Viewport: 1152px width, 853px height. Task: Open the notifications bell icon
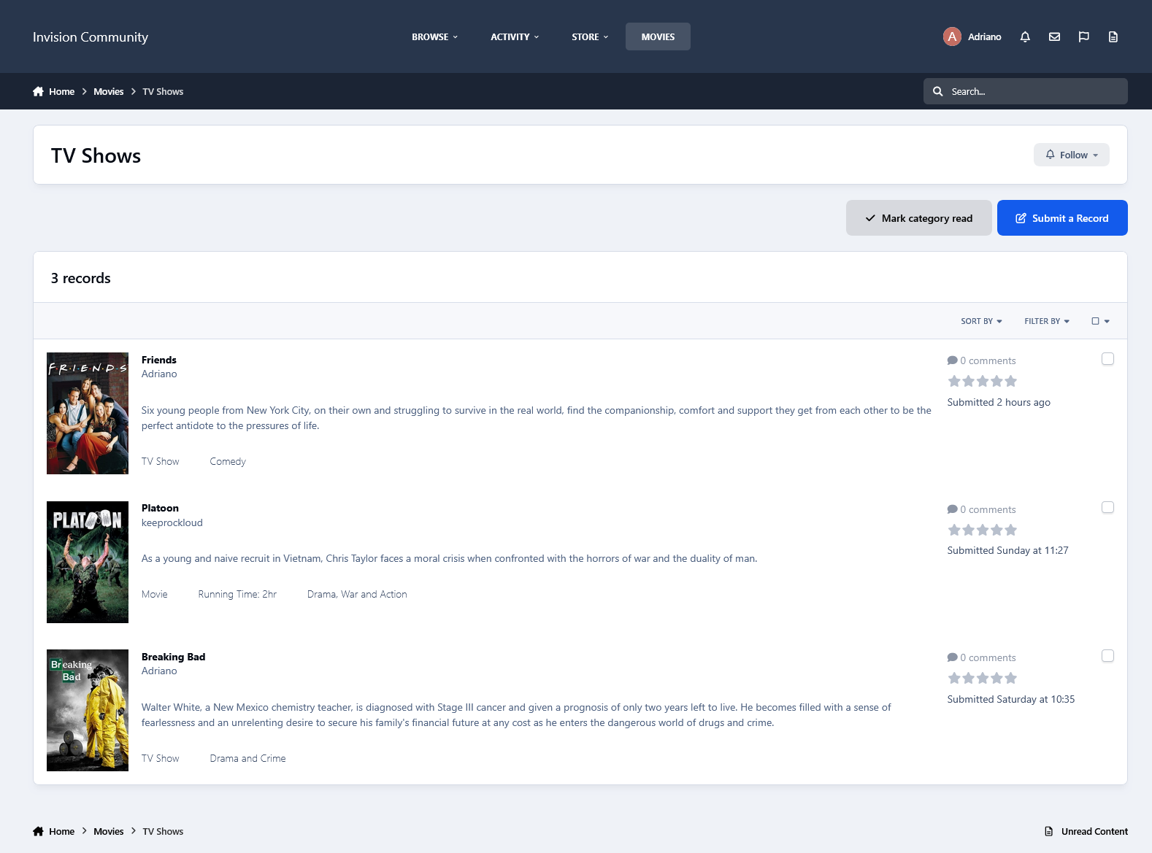[1025, 36]
